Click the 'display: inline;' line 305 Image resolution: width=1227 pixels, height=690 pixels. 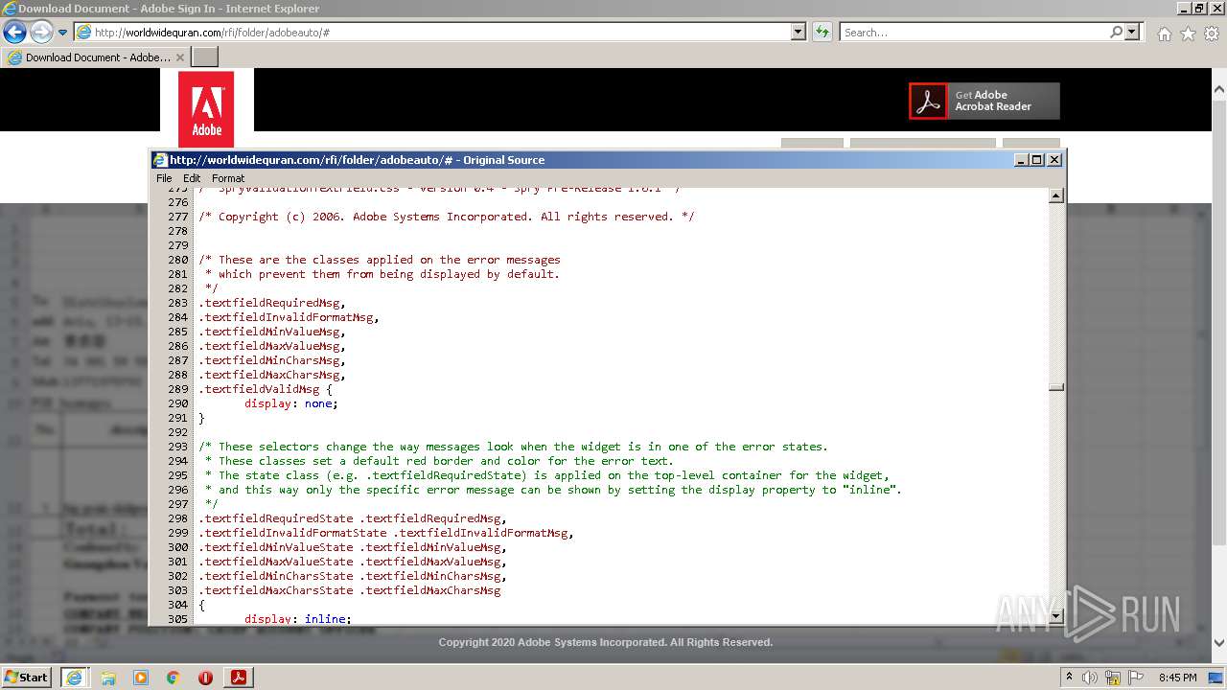pos(298,618)
